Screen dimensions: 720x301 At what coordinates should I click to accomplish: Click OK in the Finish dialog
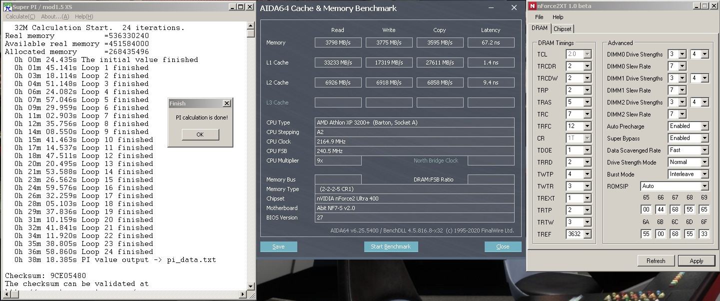point(200,134)
